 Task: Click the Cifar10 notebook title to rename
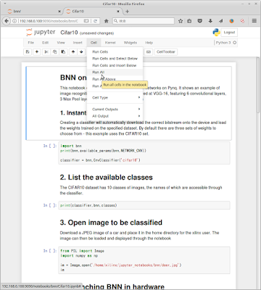pyautogui.click(x=69, y=33)
